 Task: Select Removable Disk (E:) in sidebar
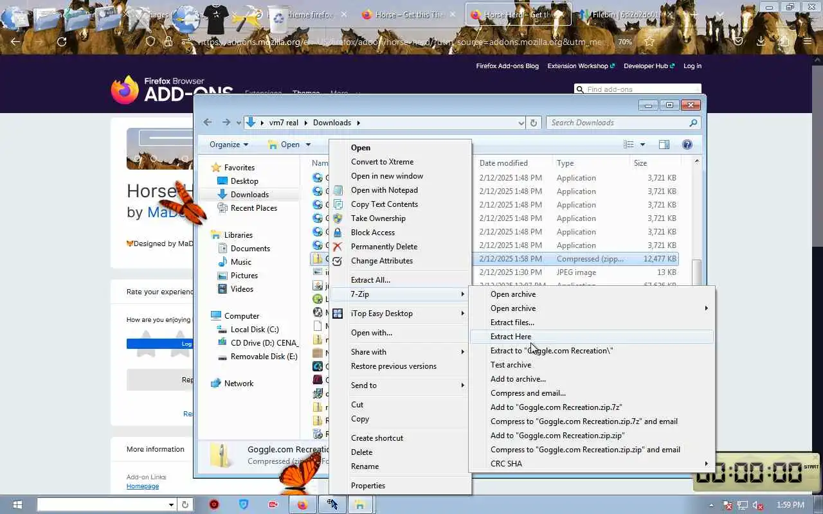point(264,357)
